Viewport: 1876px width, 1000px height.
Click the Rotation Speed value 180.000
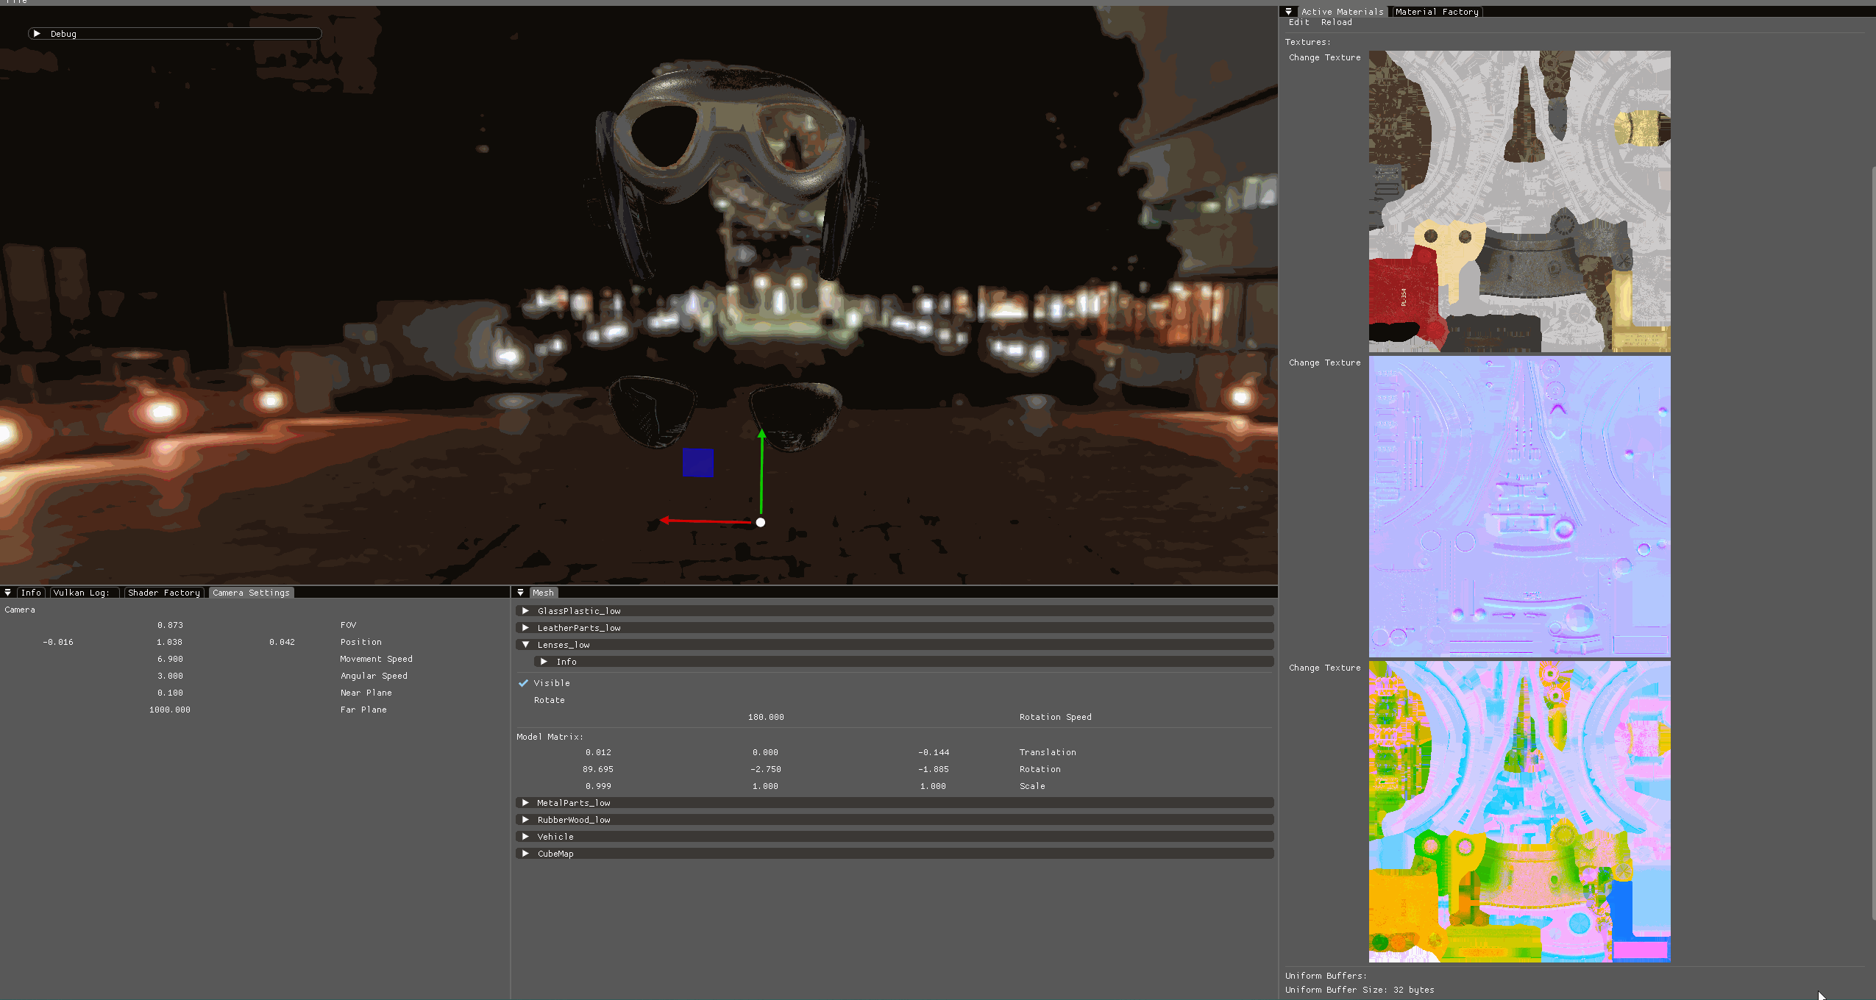766,717
